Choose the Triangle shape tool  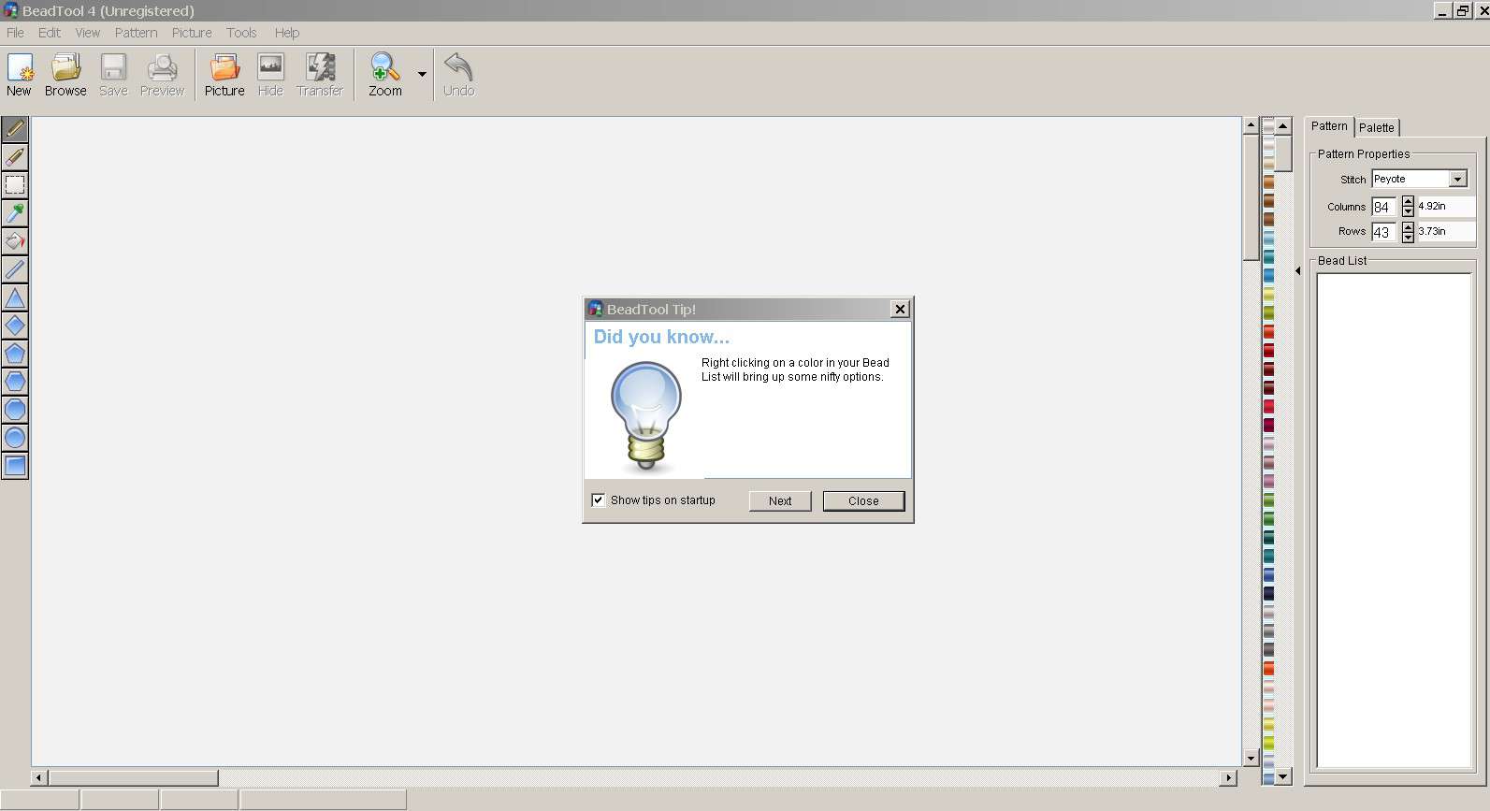pyautogui.click(x=15, y=297)
